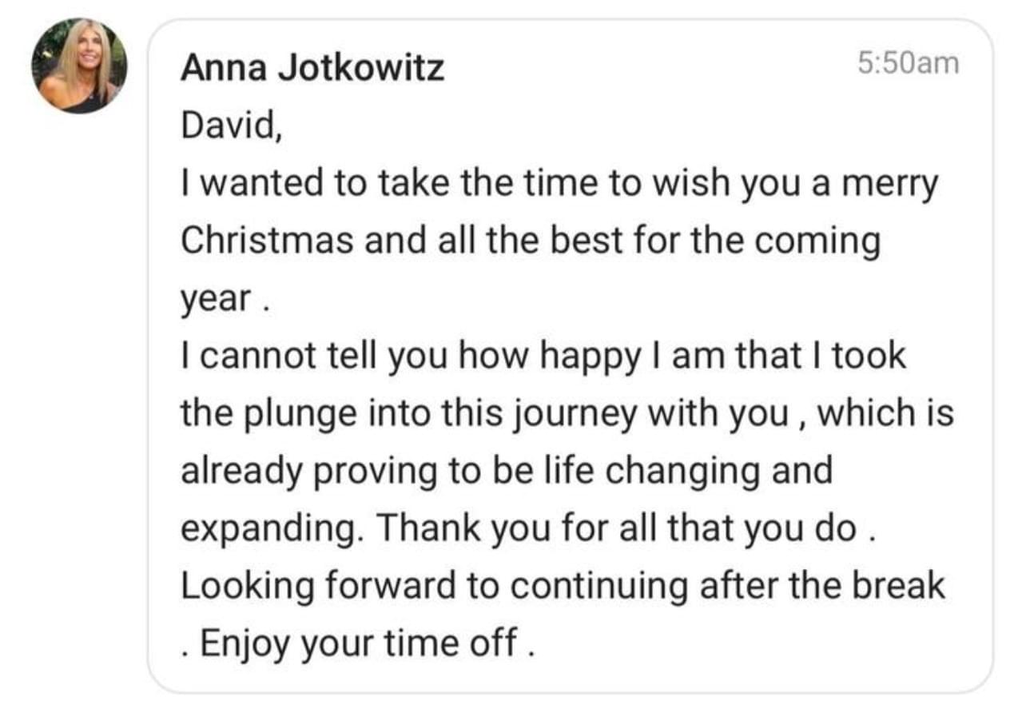Select the word "Christmas" in the message
Image resolution: width=1026 pixels, height=713 pixels.
click(267, 241)
